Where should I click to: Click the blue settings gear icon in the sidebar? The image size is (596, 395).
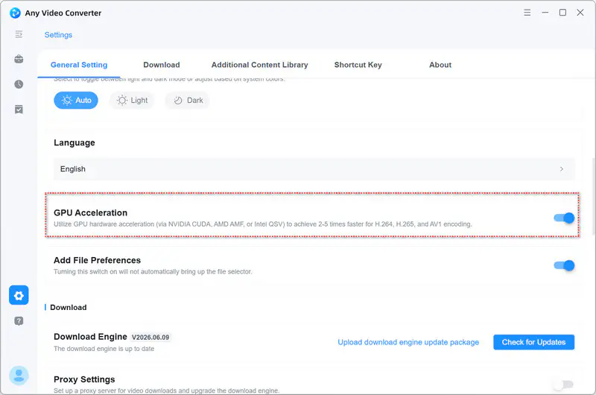[x=19, y=295]
